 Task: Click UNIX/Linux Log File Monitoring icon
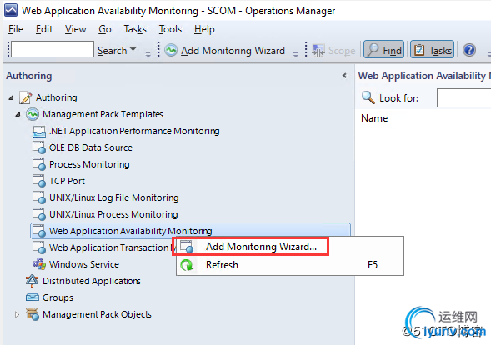click(x=39, y=197)
